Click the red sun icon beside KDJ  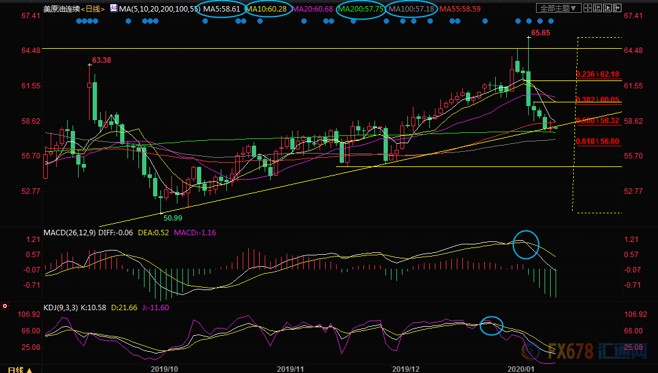point(5,305)
